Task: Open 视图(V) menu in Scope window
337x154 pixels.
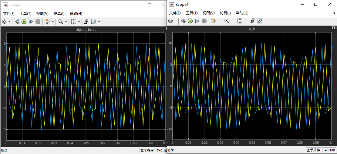Action: (42, 14)
